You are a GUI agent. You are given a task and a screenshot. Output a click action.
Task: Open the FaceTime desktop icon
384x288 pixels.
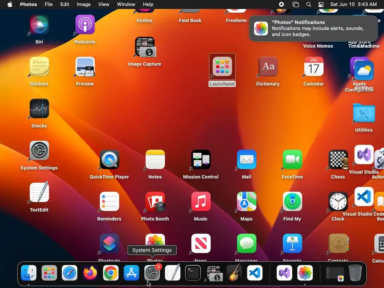pyautogui.click(x=292, y=159)
